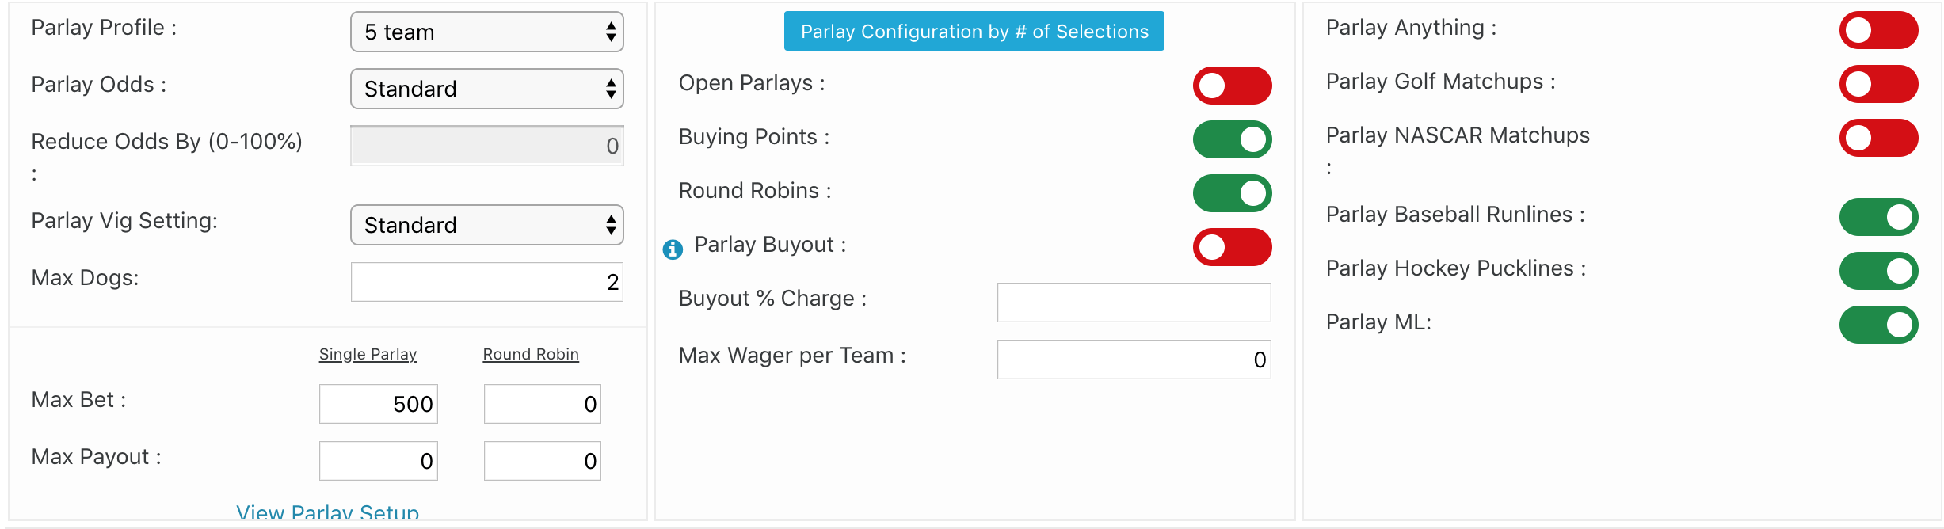
Task: Click the Buyout % Charge field
Action: (1134, 303)
